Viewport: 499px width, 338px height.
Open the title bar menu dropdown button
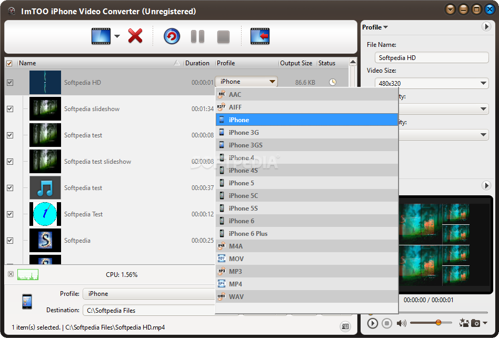coord(450,9)
